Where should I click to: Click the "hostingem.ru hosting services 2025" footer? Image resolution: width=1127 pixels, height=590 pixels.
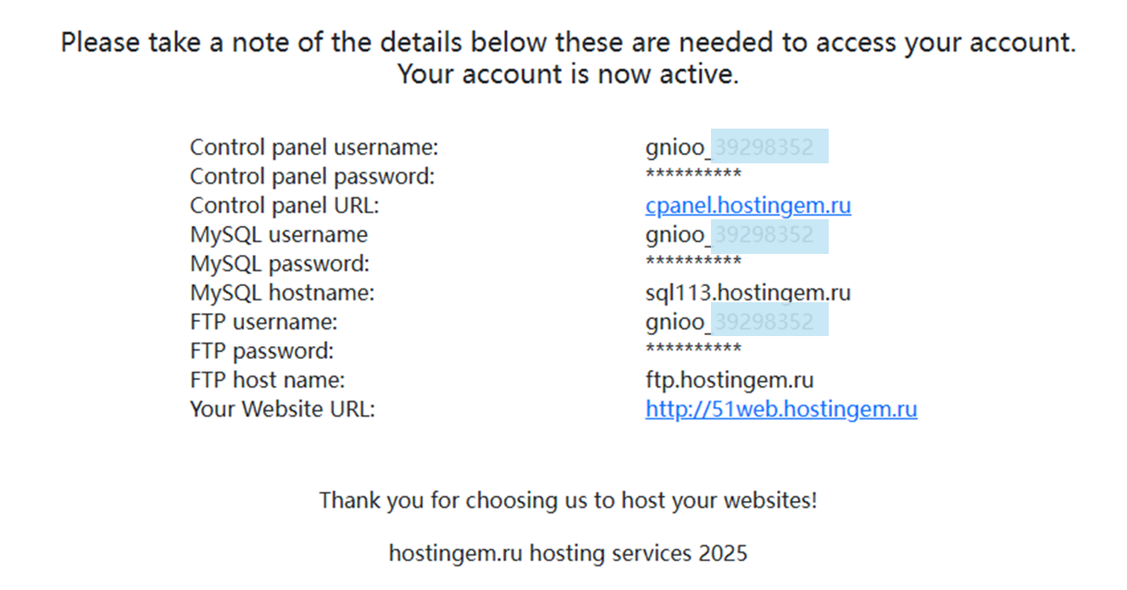pos(568,554)
